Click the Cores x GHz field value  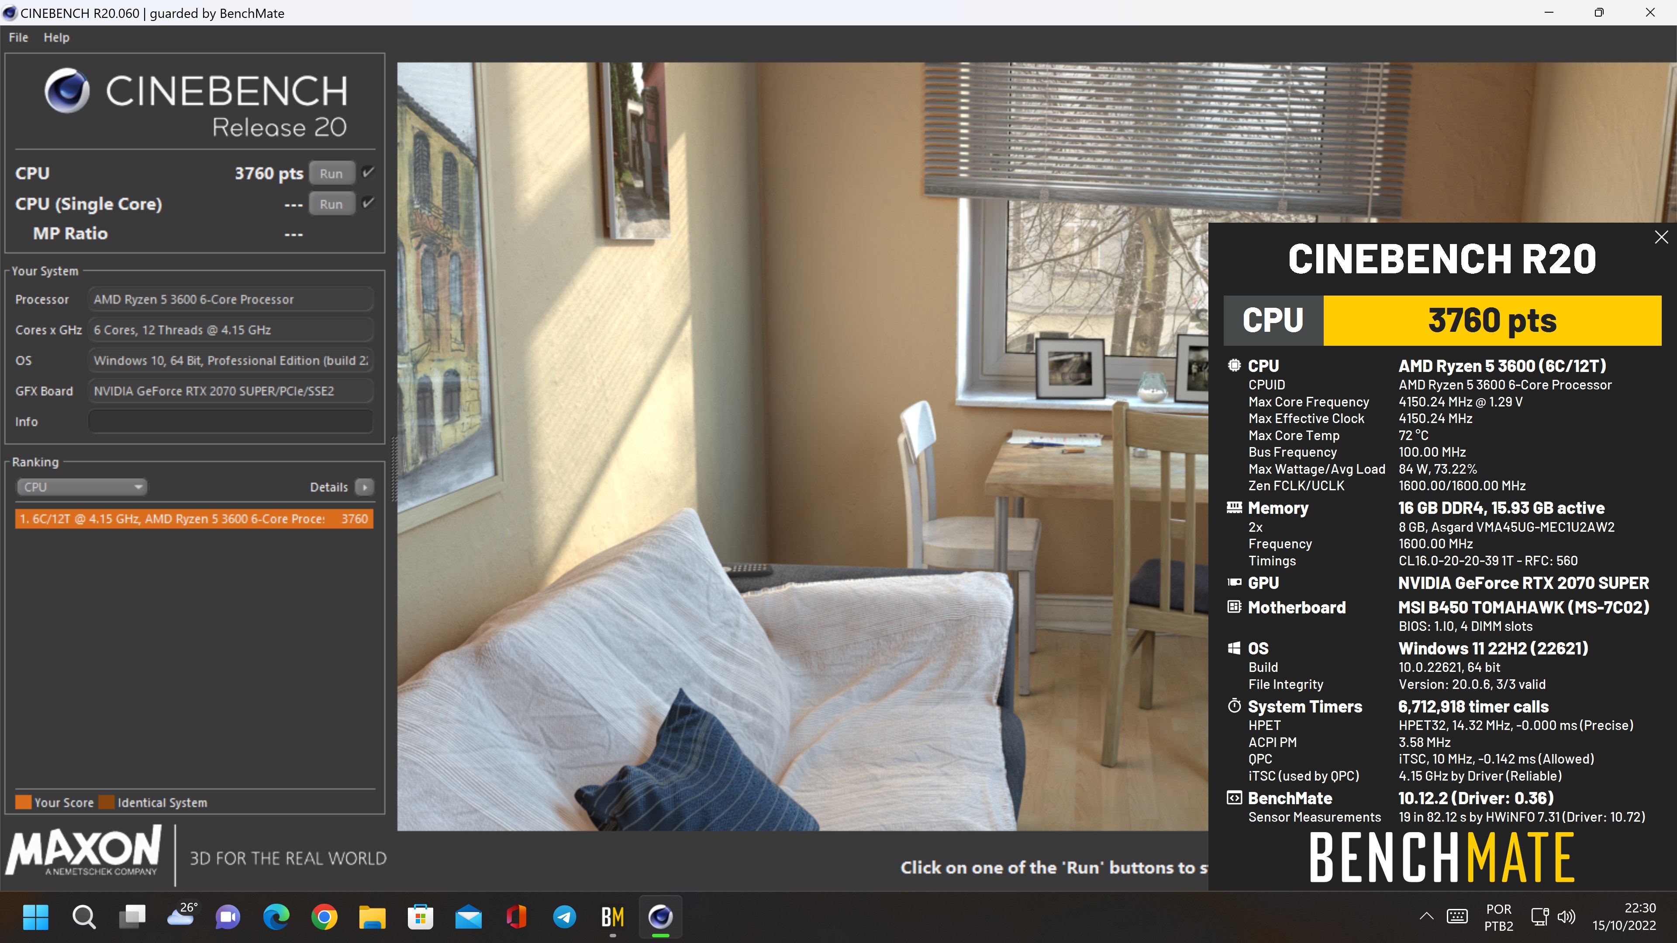click(231, 330)
